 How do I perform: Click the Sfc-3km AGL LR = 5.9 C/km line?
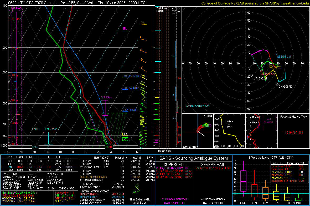click(20, 193)
